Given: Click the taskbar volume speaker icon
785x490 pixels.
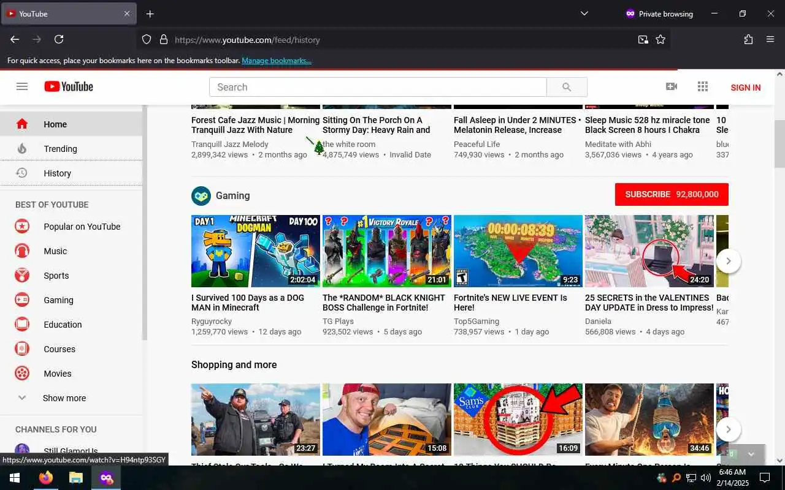Looking at the screenshot, I should [x=706, y=478].
